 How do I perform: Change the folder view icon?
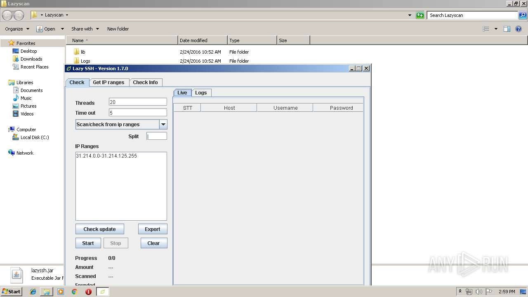click(x=486, y=29)
